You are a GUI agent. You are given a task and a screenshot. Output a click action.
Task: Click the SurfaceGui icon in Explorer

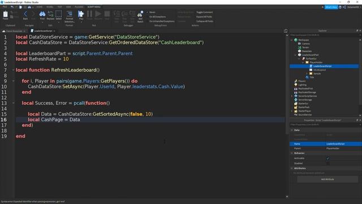[303, 59]
